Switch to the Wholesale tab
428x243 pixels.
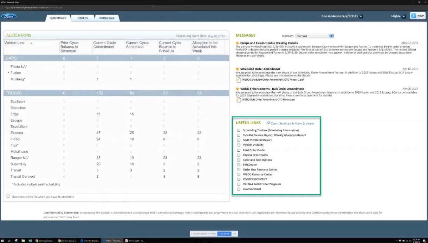[x=107, y=18]
